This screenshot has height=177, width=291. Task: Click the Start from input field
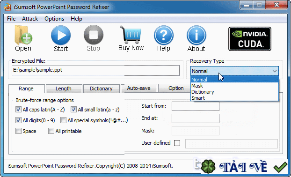point(196,106)
